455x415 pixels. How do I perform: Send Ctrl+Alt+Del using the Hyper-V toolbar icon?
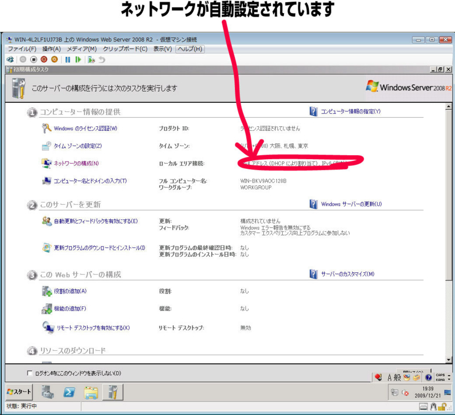[10, 59]
